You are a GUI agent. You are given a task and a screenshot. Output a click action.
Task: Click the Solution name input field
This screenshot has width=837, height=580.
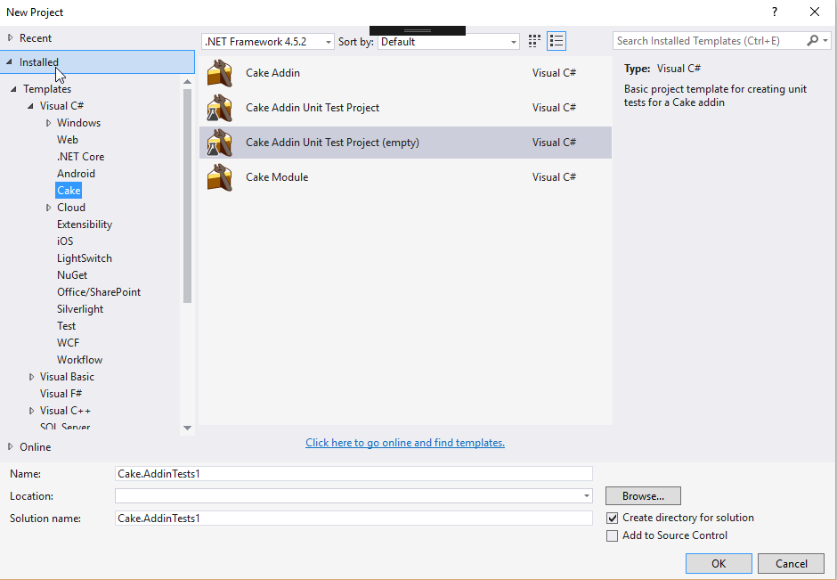pyautogui.click(x=353, y=518)
